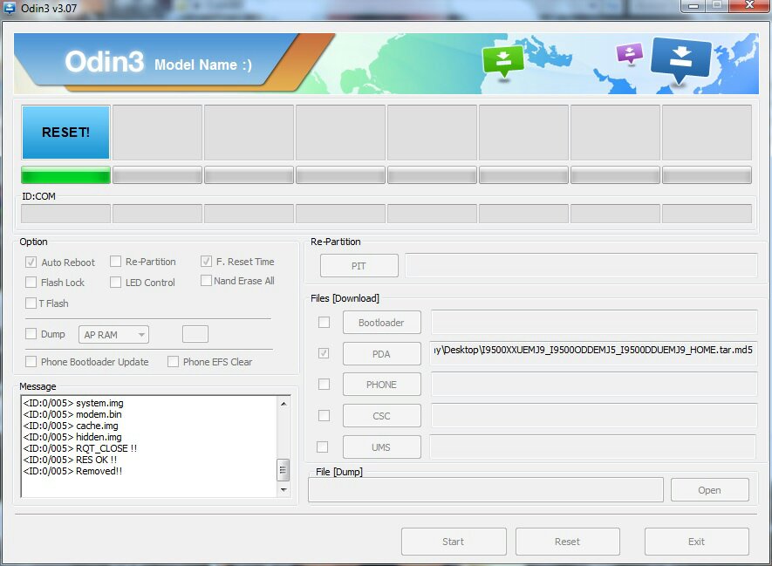Click the green progress bar

pos(65,175)
